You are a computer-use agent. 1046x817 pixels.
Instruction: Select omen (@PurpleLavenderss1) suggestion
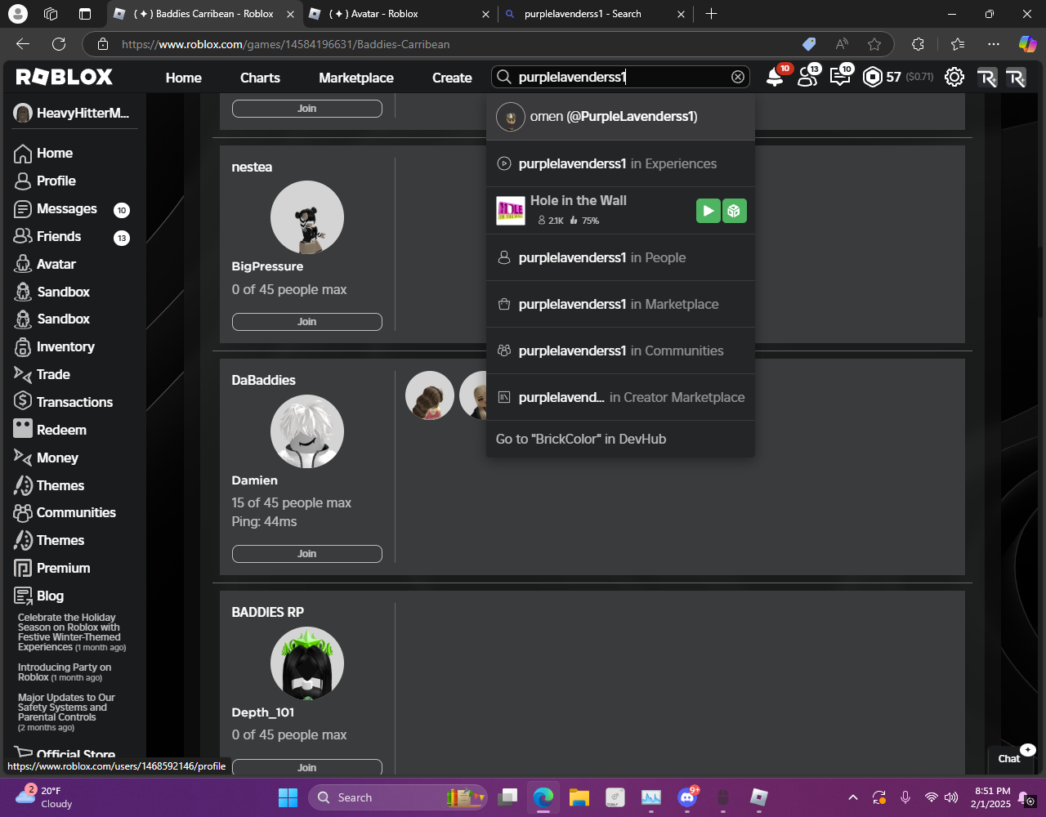pyautogui.click(x=620, y=117)
